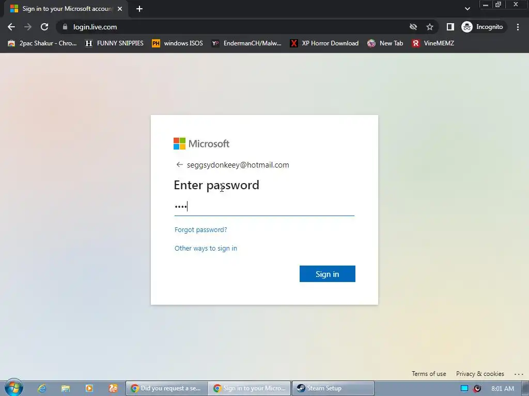Click the blue Sign in button
Image resolution: width=529 pixels, height=396 pixels.
327,274
